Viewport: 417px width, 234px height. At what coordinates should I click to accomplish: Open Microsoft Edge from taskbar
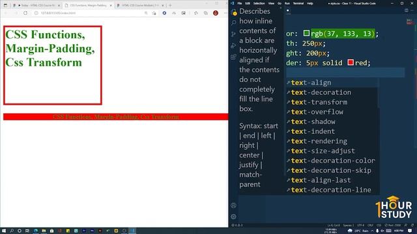point(35,231)
